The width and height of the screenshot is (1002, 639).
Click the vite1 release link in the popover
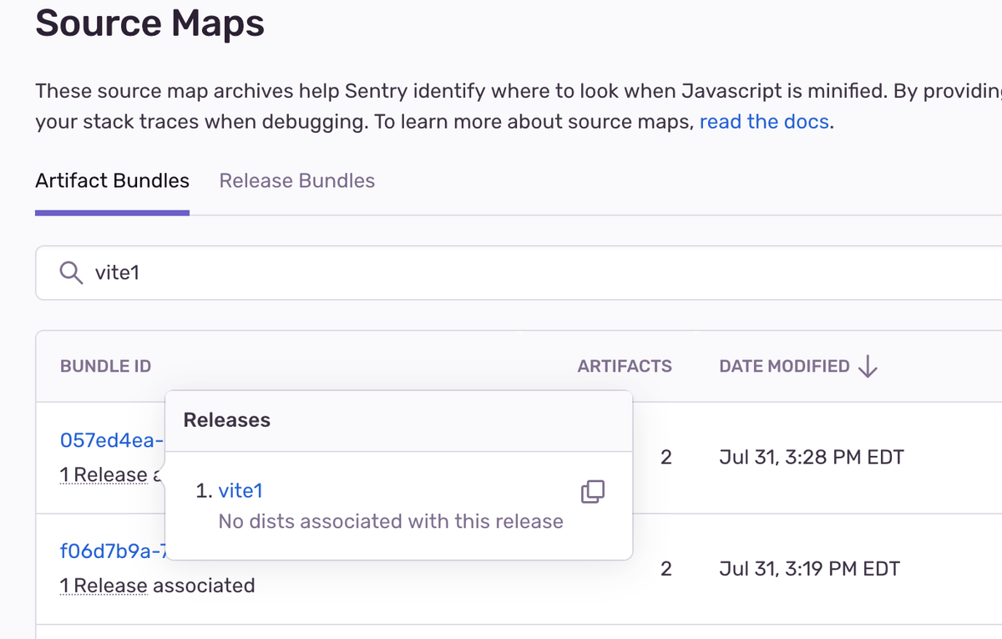pos(240,490)
